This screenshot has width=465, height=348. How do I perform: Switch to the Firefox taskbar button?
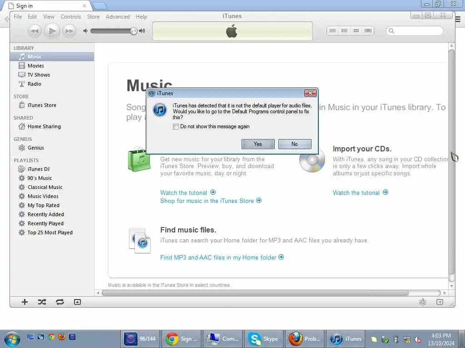click(305, 339)
